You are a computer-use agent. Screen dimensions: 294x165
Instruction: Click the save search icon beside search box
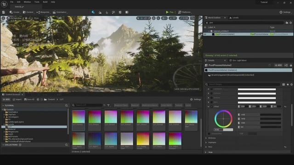(x=104, y=105)
